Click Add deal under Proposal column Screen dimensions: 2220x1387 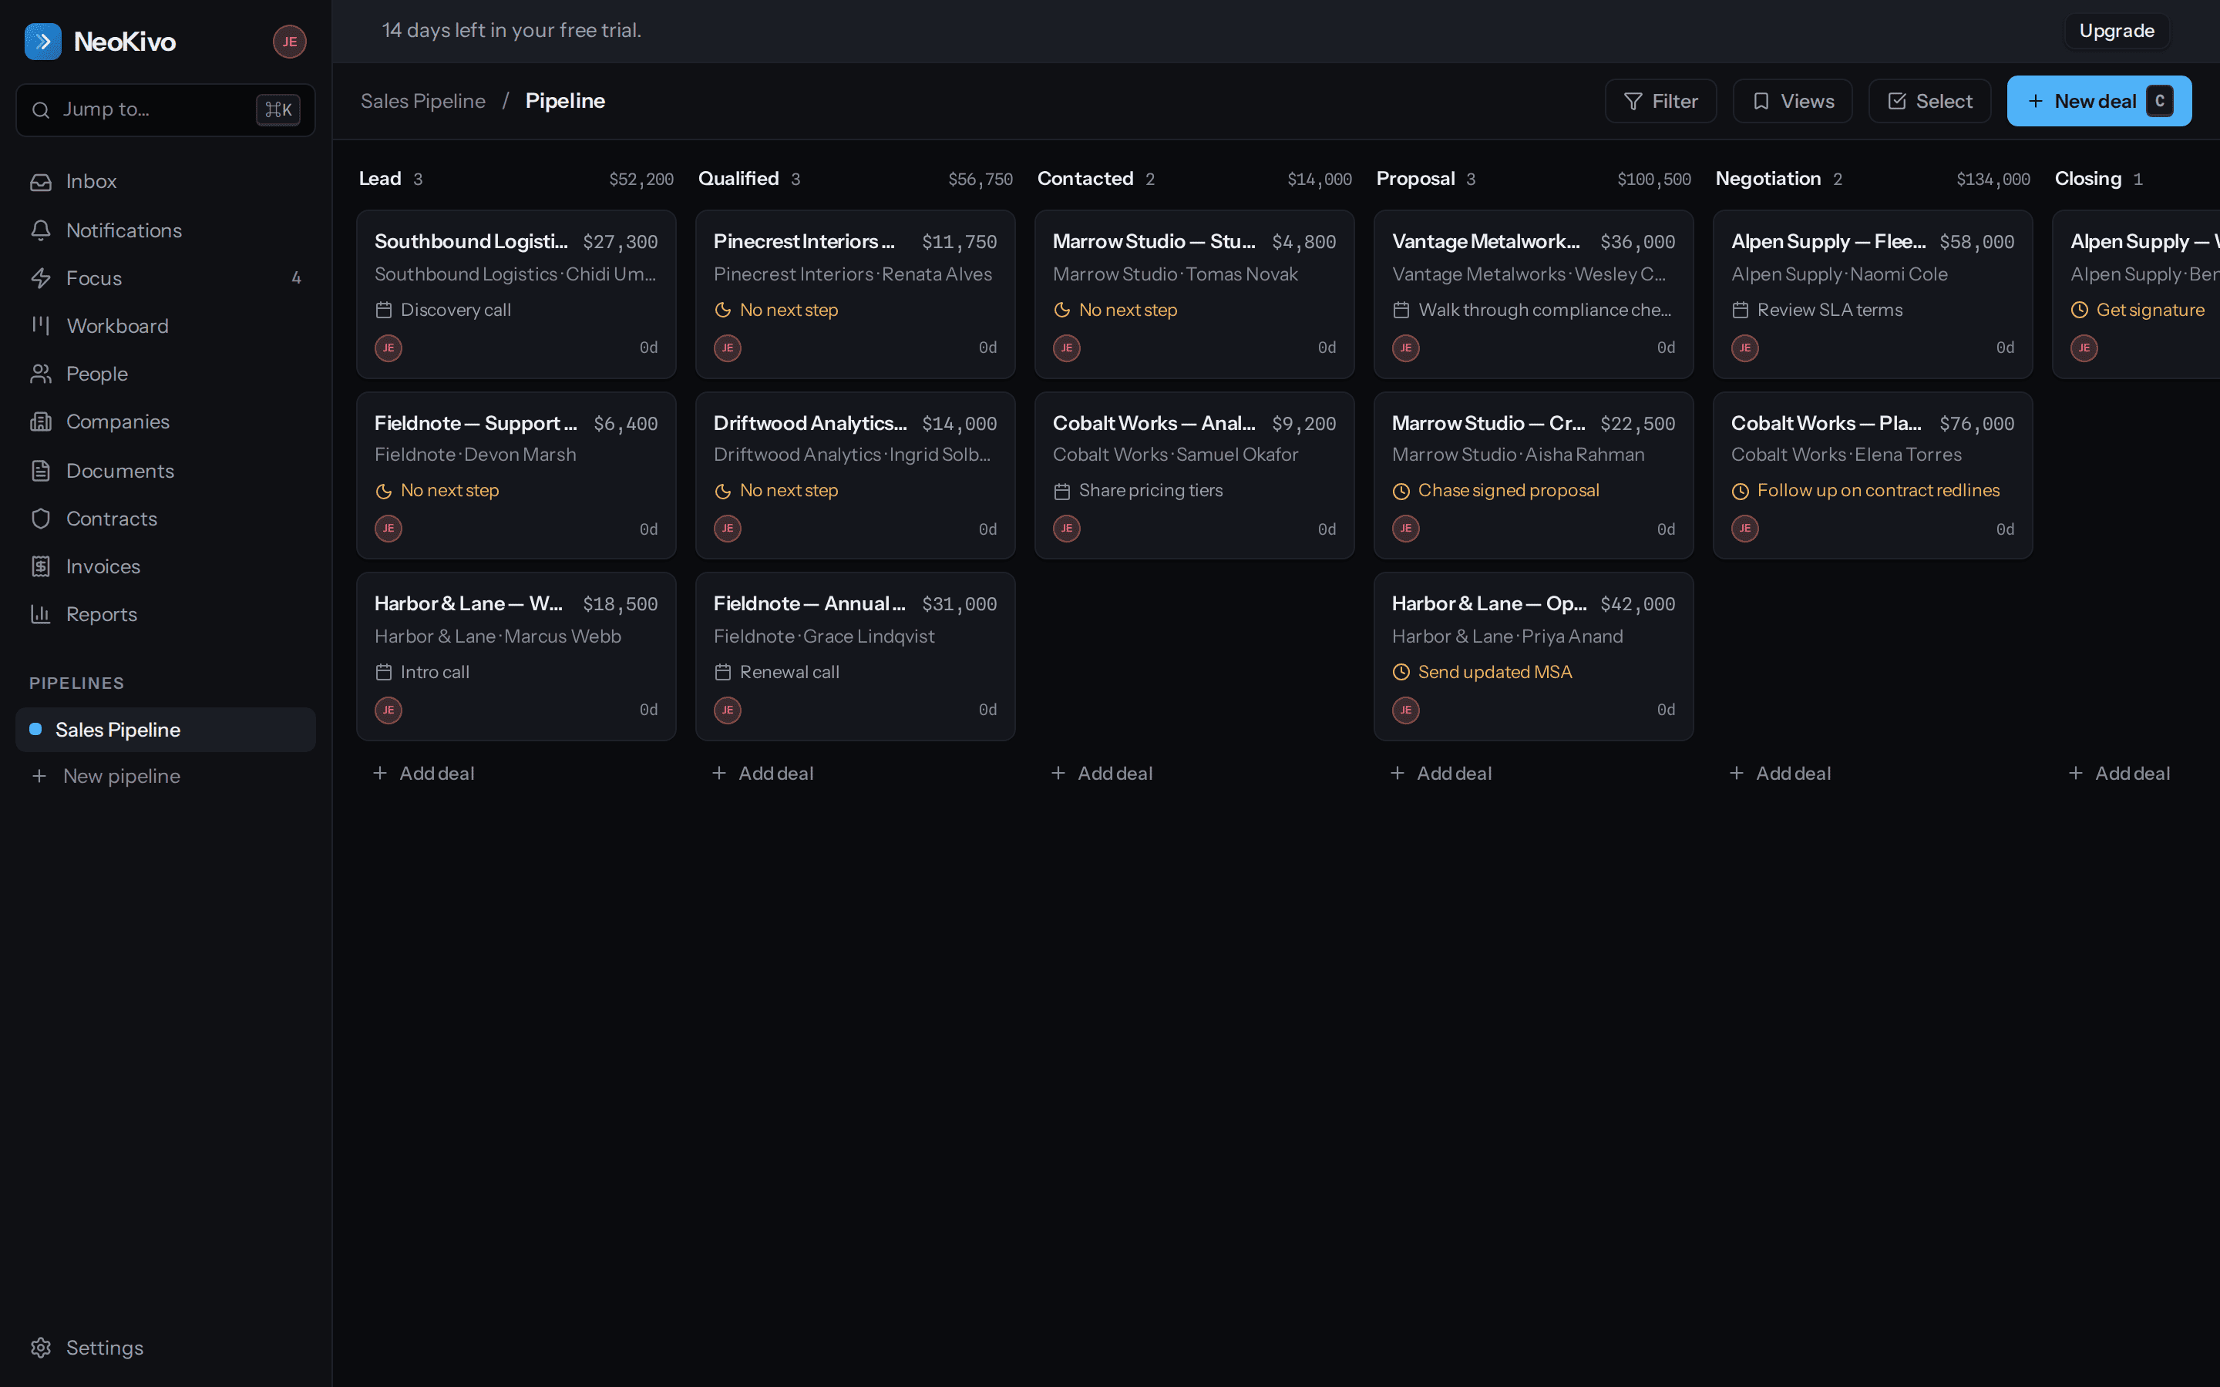coord(1441,774)
